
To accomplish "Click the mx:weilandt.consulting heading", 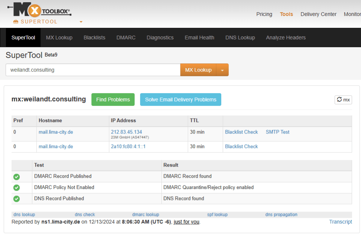I will tap(49, 99).
